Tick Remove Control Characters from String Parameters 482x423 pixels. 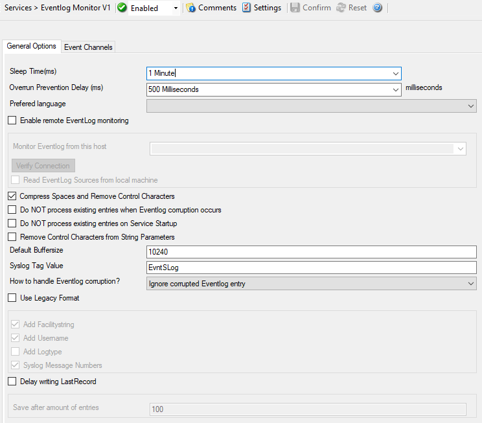click(x=12, y=238)
